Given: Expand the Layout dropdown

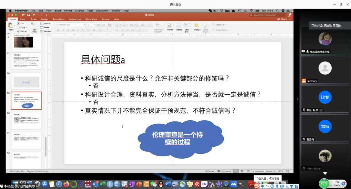Looking at the screenshot, I should click(47, 24).
